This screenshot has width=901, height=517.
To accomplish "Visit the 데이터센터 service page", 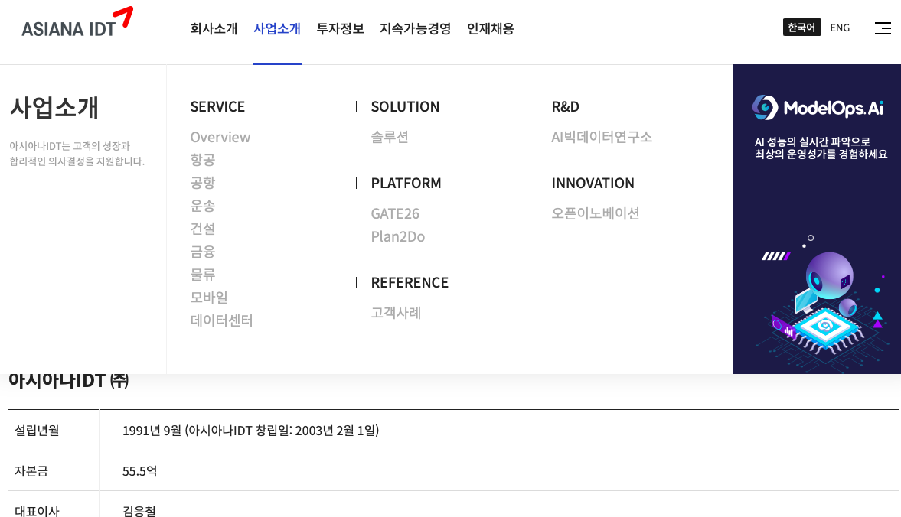I will [x=222, y=320].
